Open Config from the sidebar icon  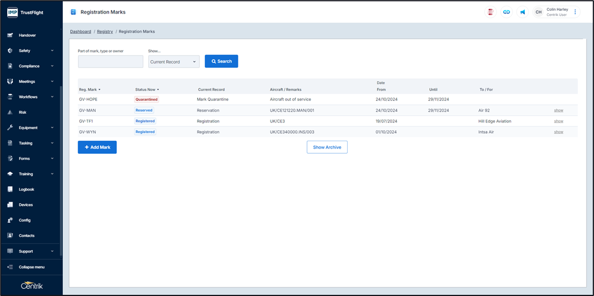pyautogui.click(x=10, y=220)
